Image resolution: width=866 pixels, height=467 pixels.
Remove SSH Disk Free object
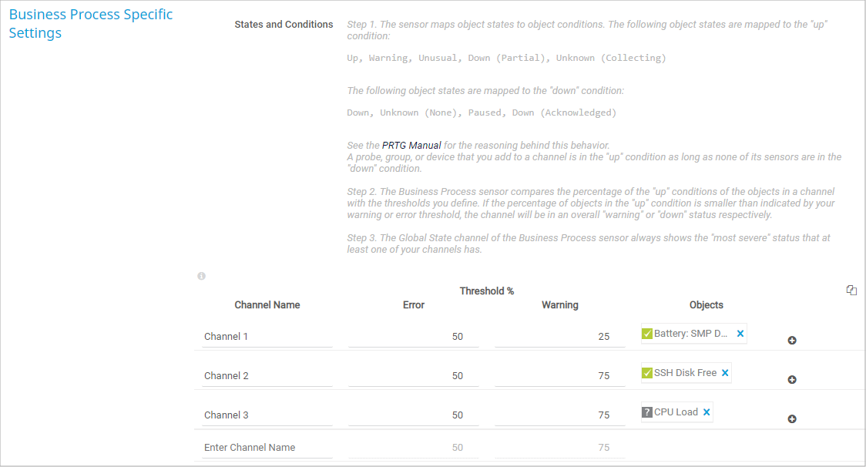click(x=725, y=373)
